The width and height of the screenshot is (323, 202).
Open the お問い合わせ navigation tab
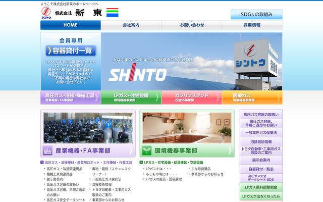(x=192, y=25)
